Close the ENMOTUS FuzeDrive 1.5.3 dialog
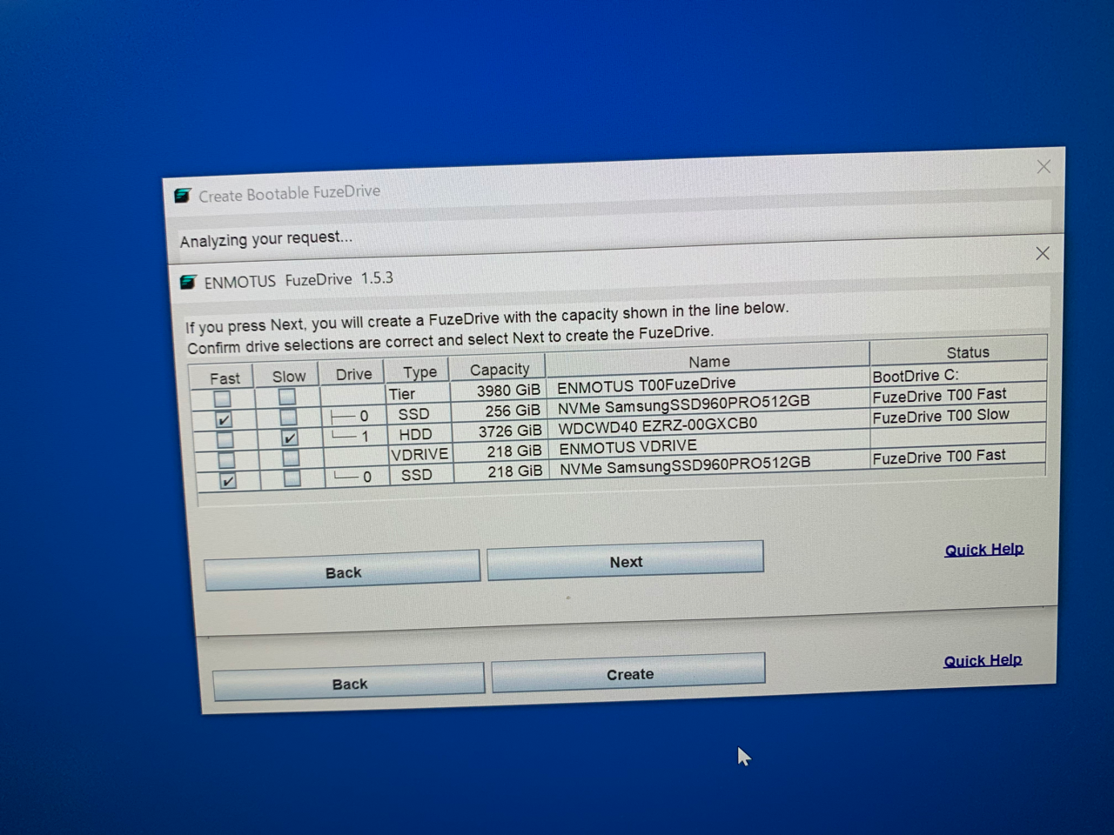This screenshot has width=1114, height=835. click(1042, 253)
